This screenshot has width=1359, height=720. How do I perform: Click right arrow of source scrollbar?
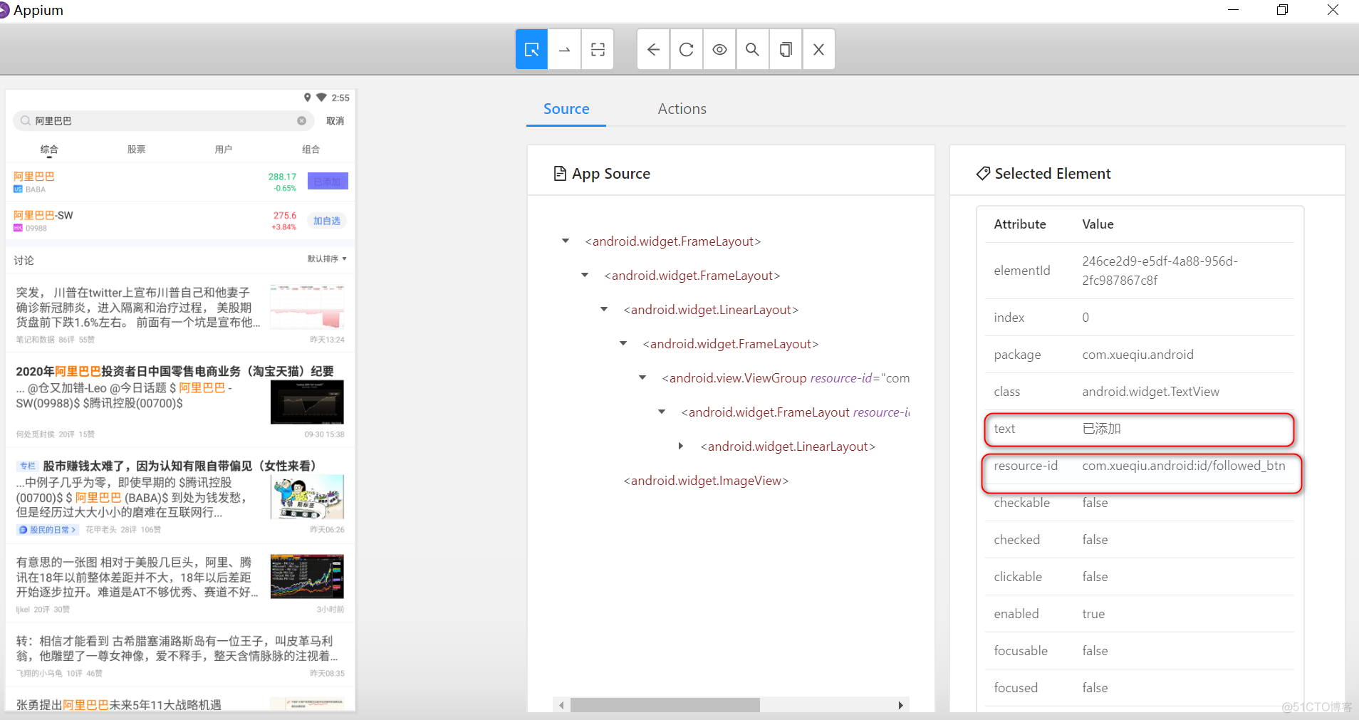901,705
